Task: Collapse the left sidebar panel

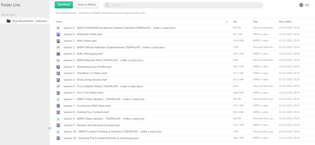Action: click(49, 128)
